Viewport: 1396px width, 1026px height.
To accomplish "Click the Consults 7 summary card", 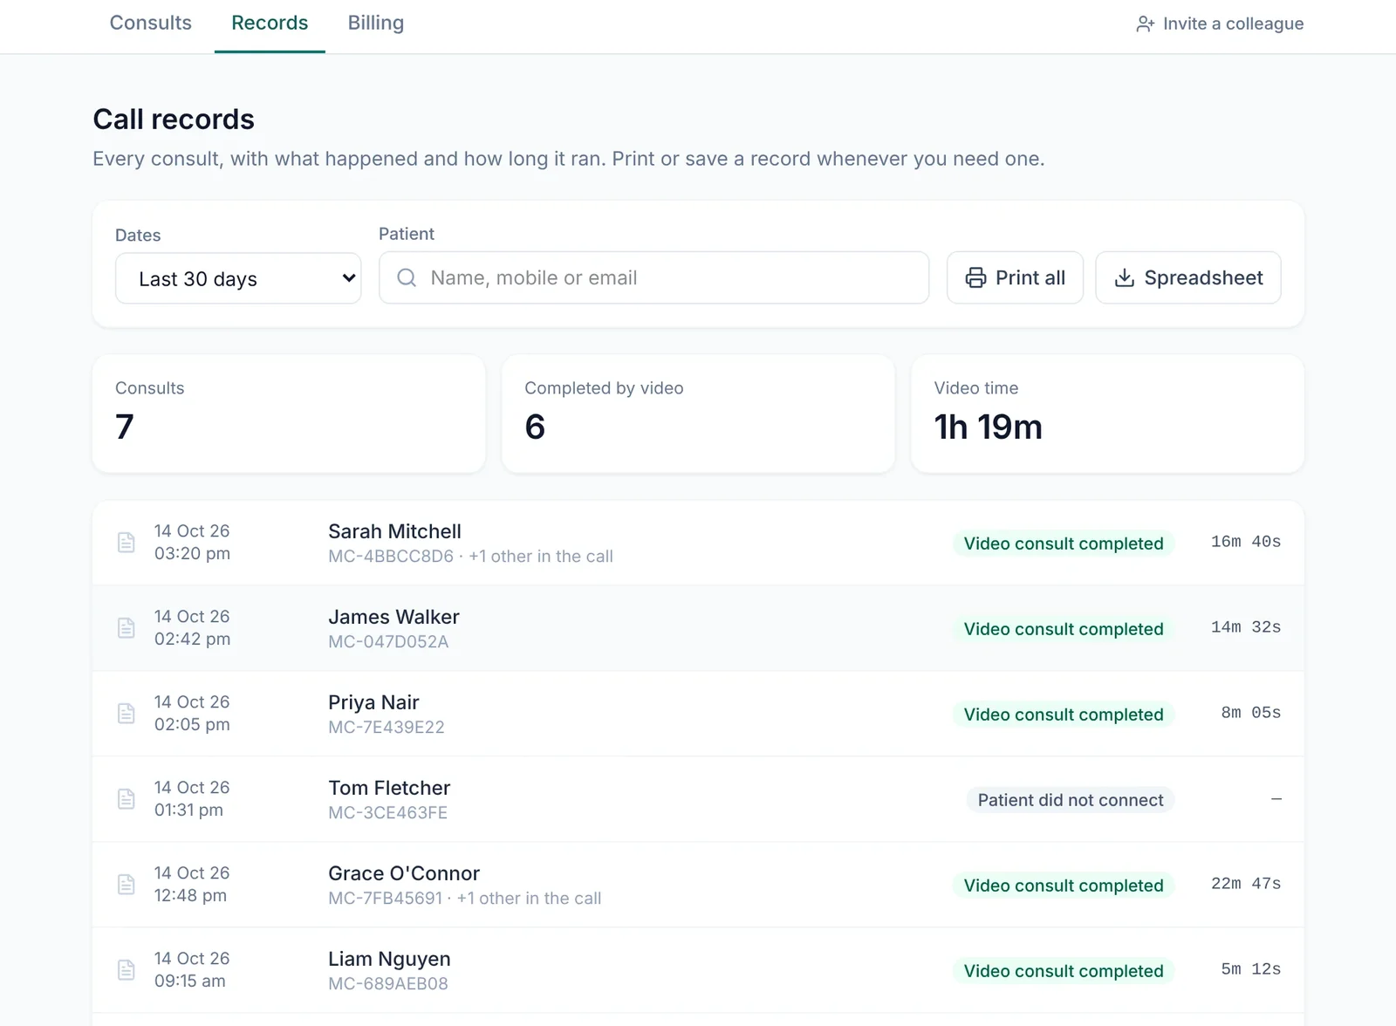I will (289, 414).
